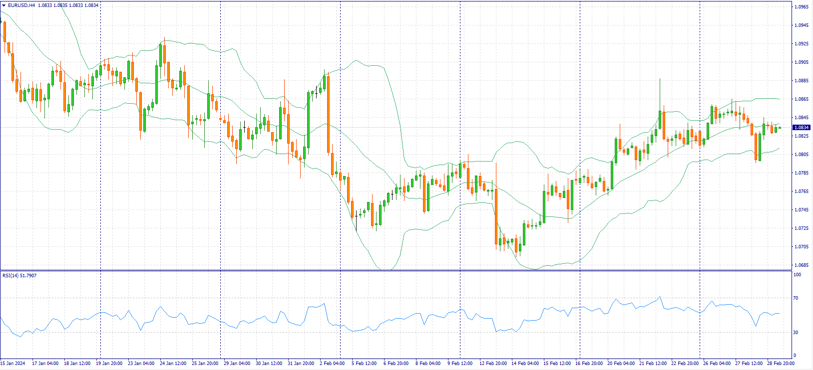Click the 6 Feb 20:00 time label
Screen dimensions: 813x370
pyautogui.click(x=396, y=364)
